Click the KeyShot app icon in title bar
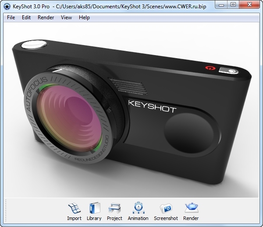The width and height of the screenshot is (263, 227). [x=7, y=7]
